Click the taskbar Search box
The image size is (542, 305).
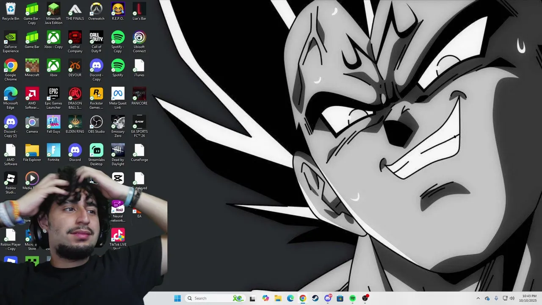[215, 298]
